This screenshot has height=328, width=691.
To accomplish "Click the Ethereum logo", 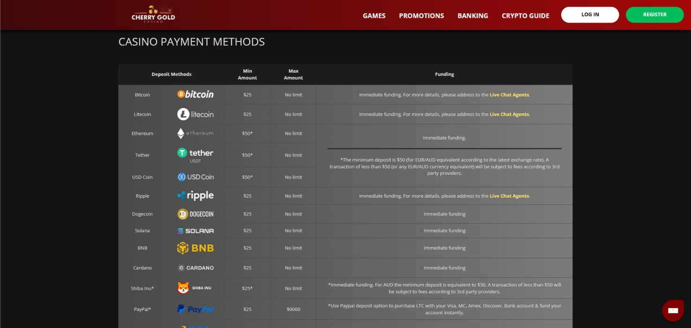I will 195,133.
